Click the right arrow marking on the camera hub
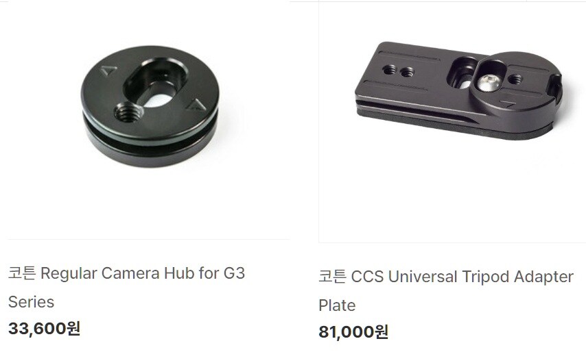Screen dimensions: 586x352 pyautogui.click(x=196, y=105)
